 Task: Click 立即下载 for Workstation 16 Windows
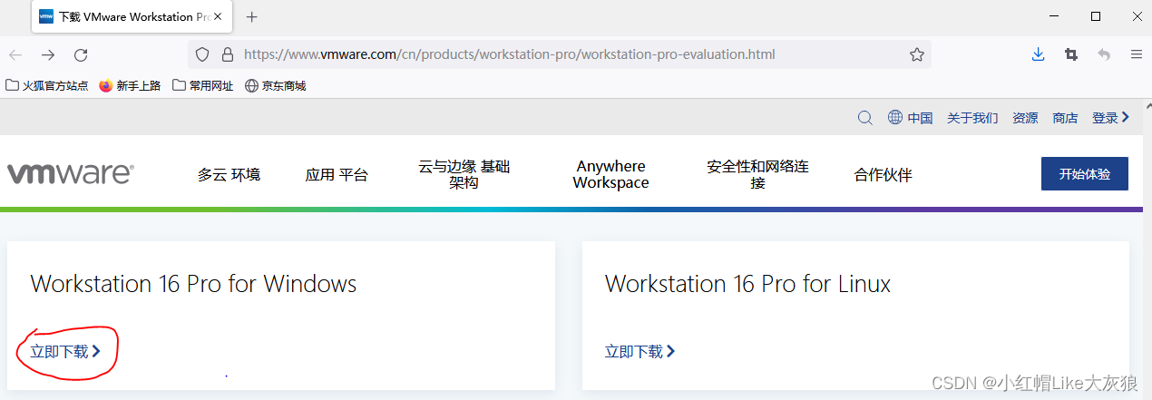pos(65,351)
